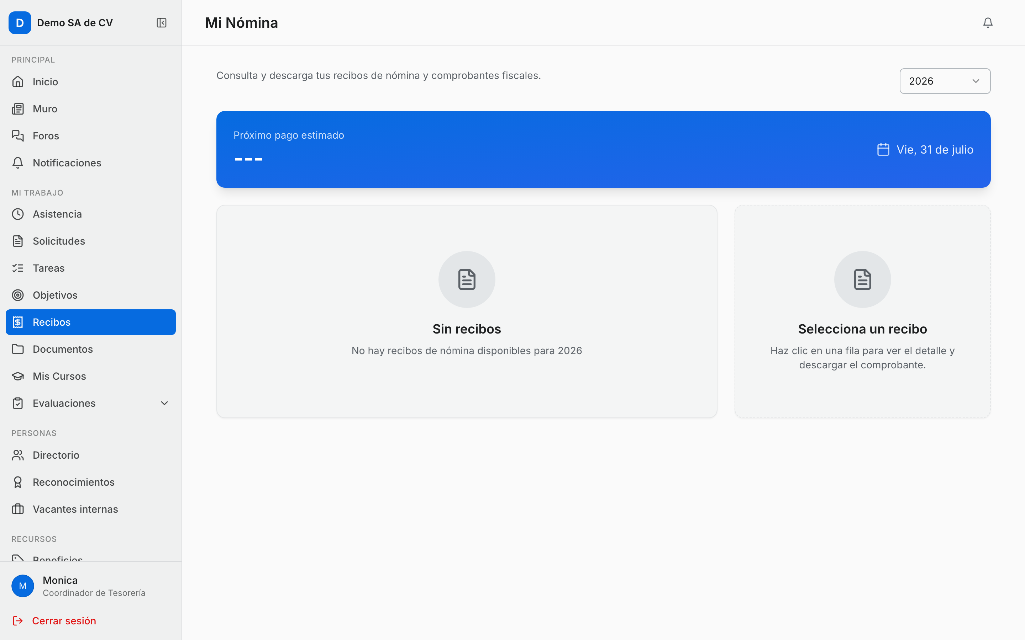Open Documentos from sidebar
Screen dimensions: 1025x640
click(x=91, y=349)
